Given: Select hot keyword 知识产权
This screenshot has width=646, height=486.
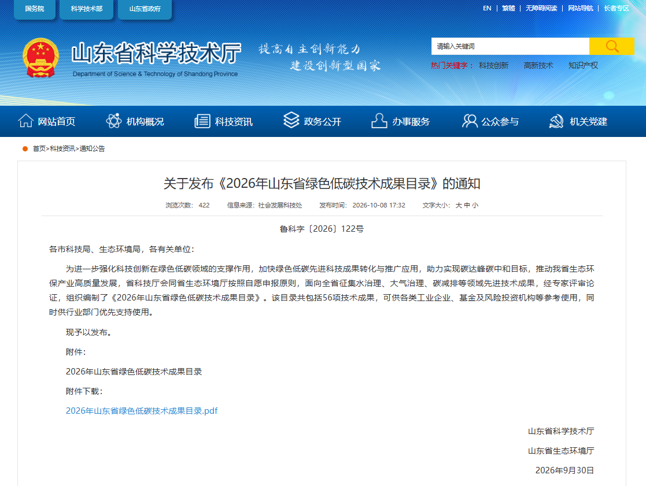Looking at the screenshot, I should coord(583,65).
